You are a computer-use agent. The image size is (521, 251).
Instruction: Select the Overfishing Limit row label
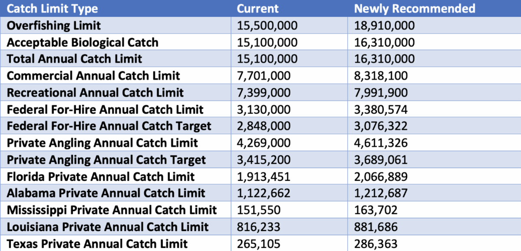point(54,26)
